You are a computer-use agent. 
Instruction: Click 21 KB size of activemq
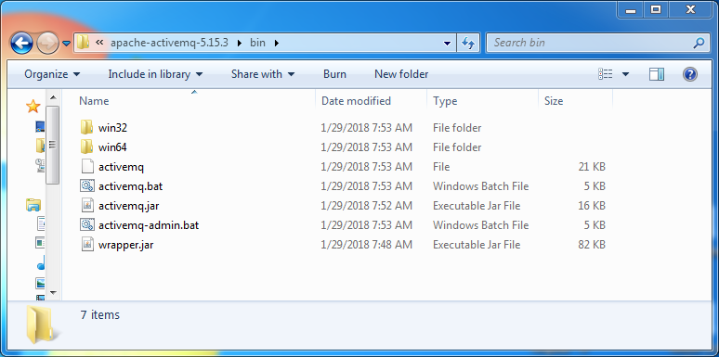pos(592,167)
